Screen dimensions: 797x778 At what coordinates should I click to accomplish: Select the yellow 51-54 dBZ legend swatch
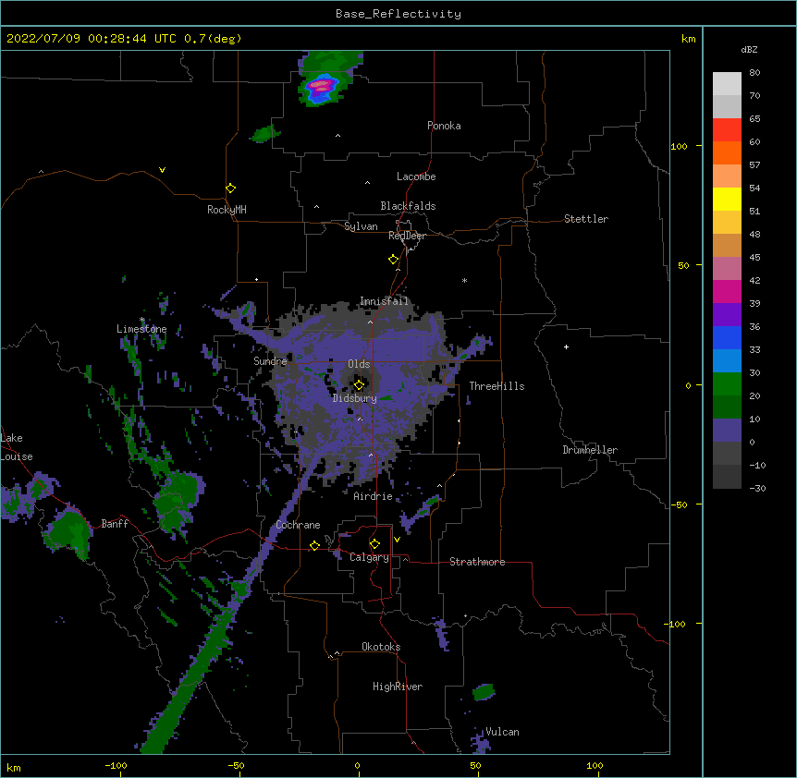[x=727, y=199]
